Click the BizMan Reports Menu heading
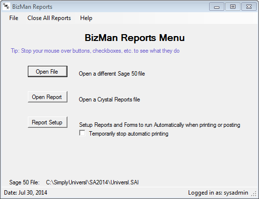The width and height of the screenshot is (259, 199). point(134,38)
